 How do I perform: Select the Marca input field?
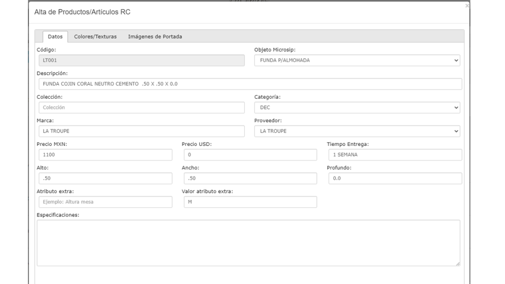coord(141,131)
